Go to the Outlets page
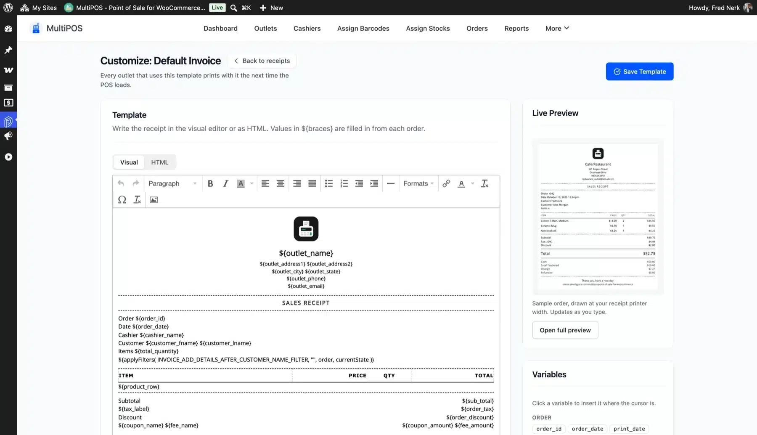The image size is (757, 435). (x=265, y=28)
